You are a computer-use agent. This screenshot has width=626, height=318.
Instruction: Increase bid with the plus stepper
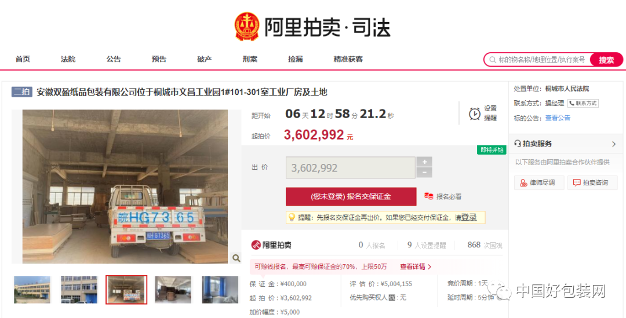coord(424,162)
